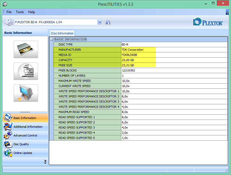Image resolution: width=231 pixels, height=175 pixels.
Task: Maximize the PlexUTILITIES window
Action: 213,3
